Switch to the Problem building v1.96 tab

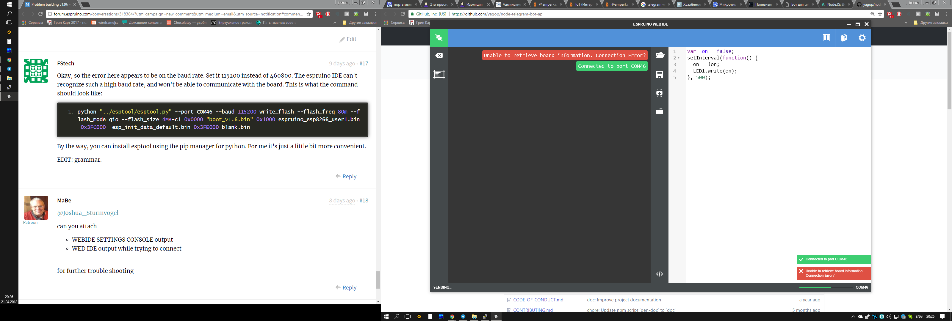[x=48, y=4]
